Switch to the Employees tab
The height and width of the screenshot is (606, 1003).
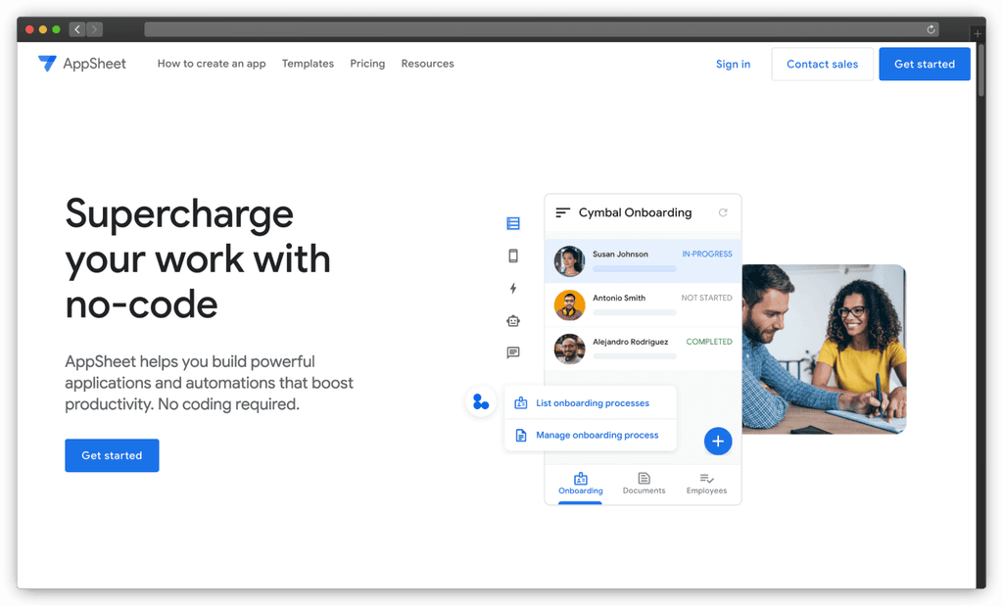tap(706, 484)
